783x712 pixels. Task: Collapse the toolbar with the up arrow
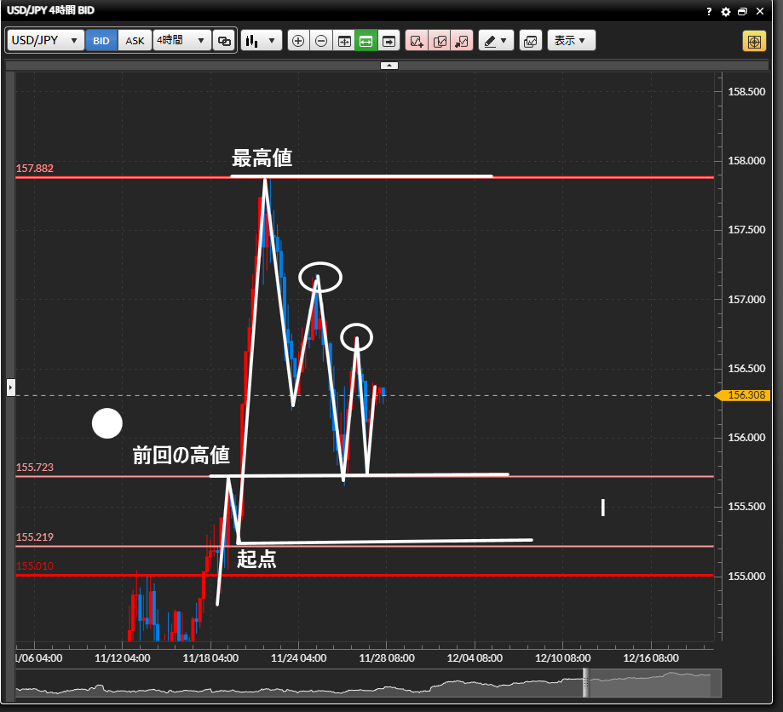pos(389,65)
